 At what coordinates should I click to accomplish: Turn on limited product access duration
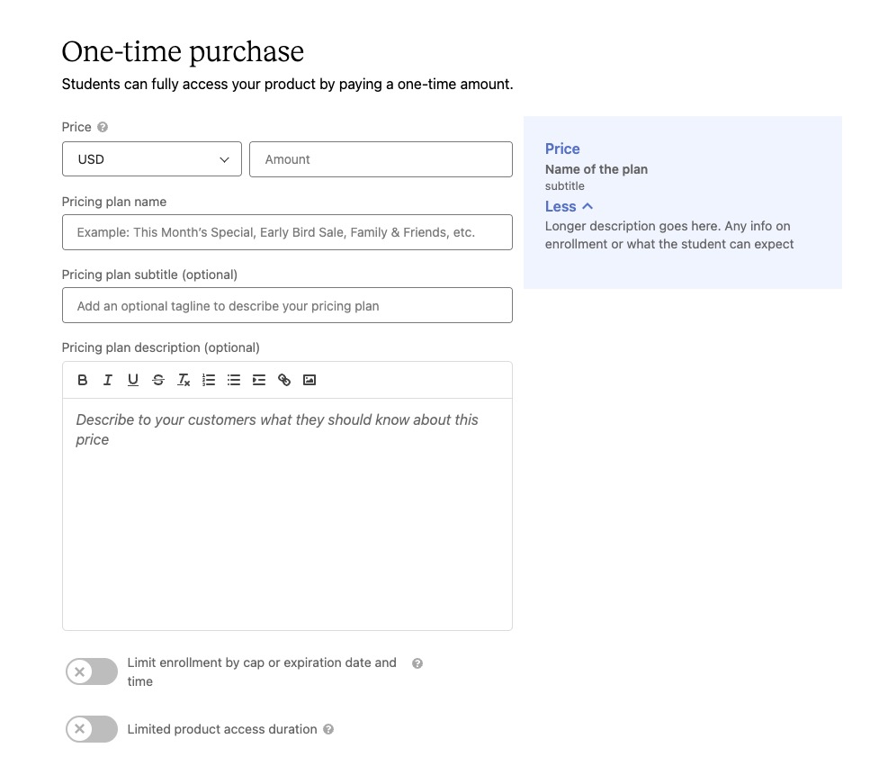coord(92,728)
